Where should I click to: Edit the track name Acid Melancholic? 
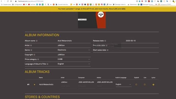click(x=46, y=84)
